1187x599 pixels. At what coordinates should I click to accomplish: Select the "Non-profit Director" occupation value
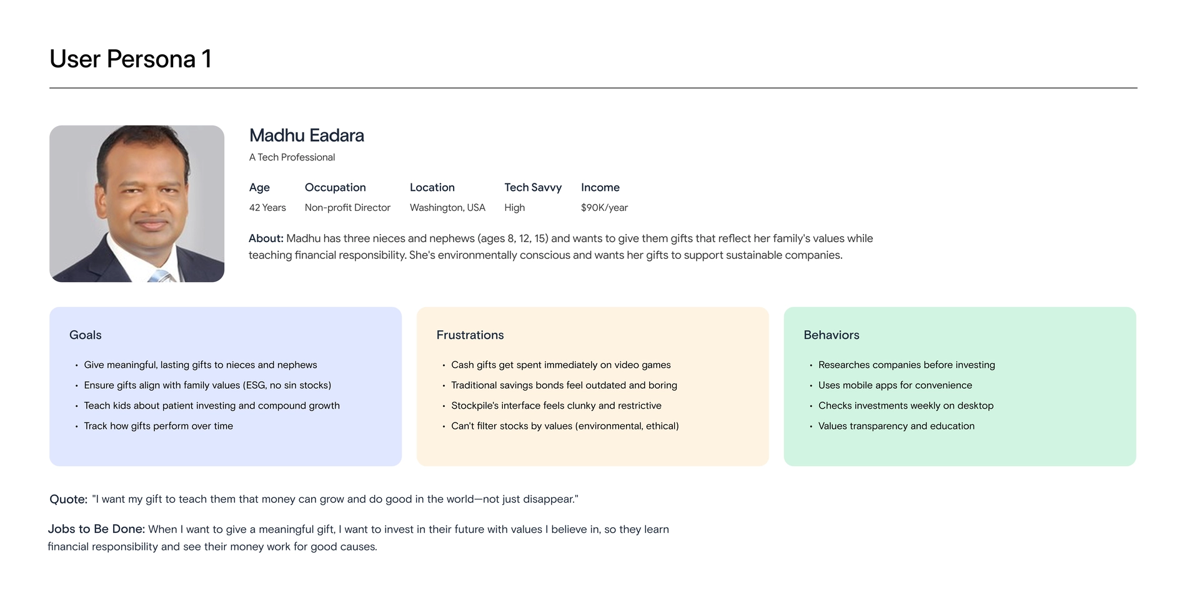coord(347,208)
